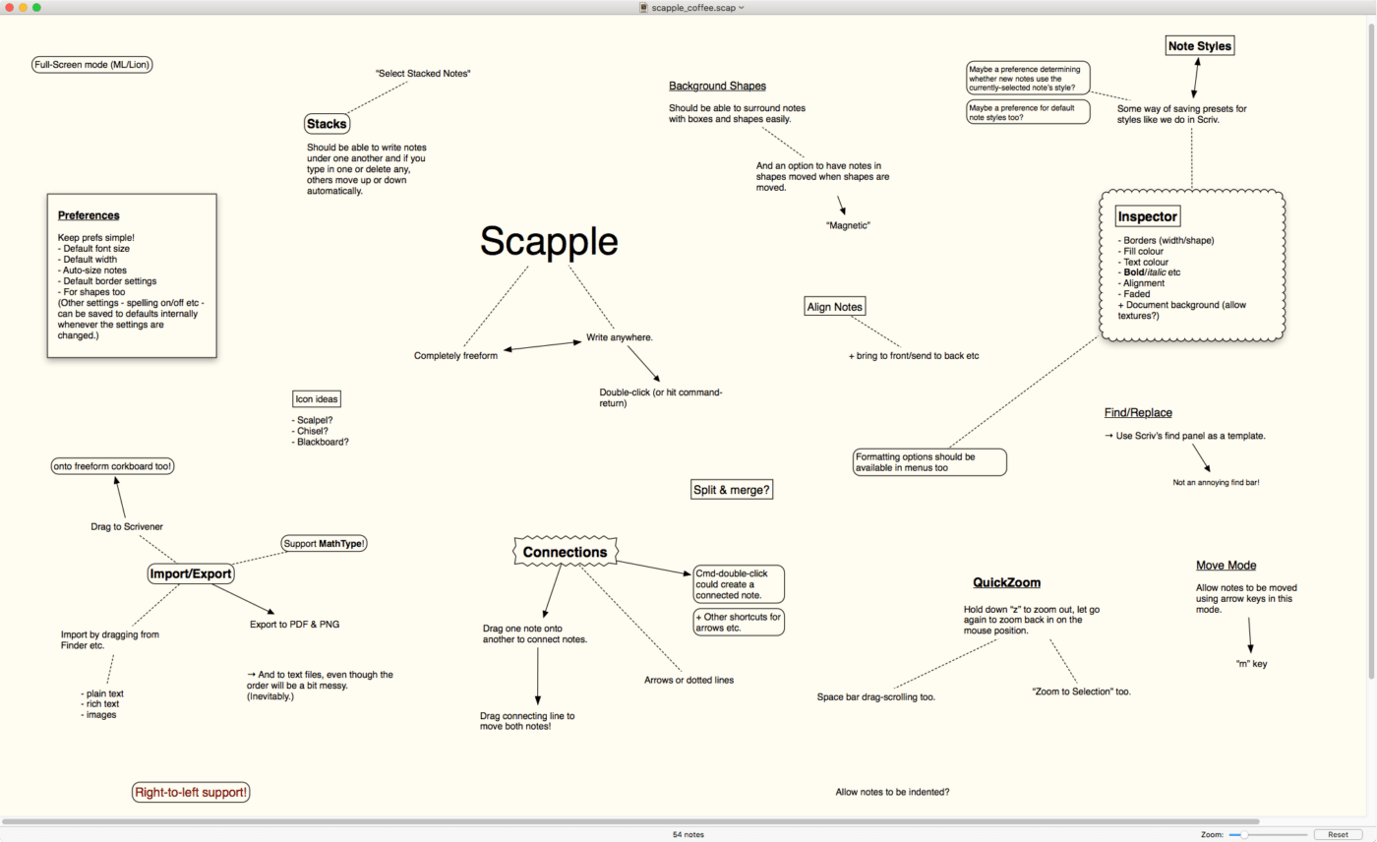
Task: Select the Drag to Scrivener note
Action: click(126, 527)
